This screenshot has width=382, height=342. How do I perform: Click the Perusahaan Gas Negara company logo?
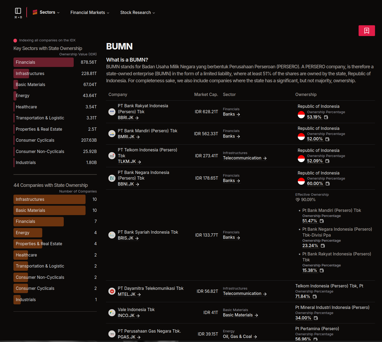point(112,334)
